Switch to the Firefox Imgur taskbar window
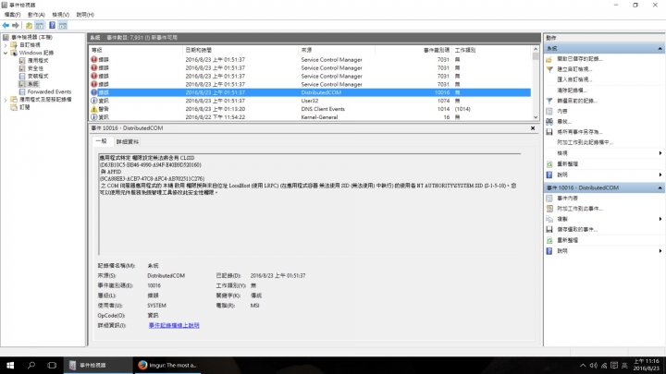 click(x=169, y=365)
